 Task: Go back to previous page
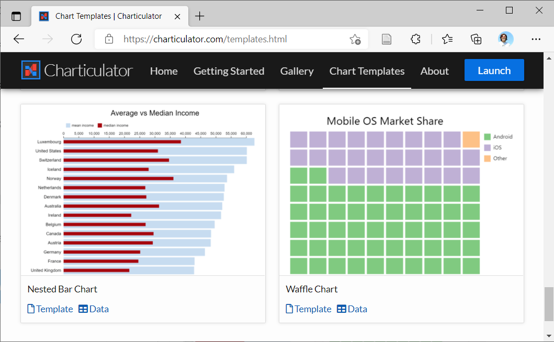pyautogui.click(x=19, y=39)
